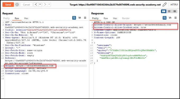Select the Request Raw tab
This screenshot has height=99, width=180.
click(17, 18)
